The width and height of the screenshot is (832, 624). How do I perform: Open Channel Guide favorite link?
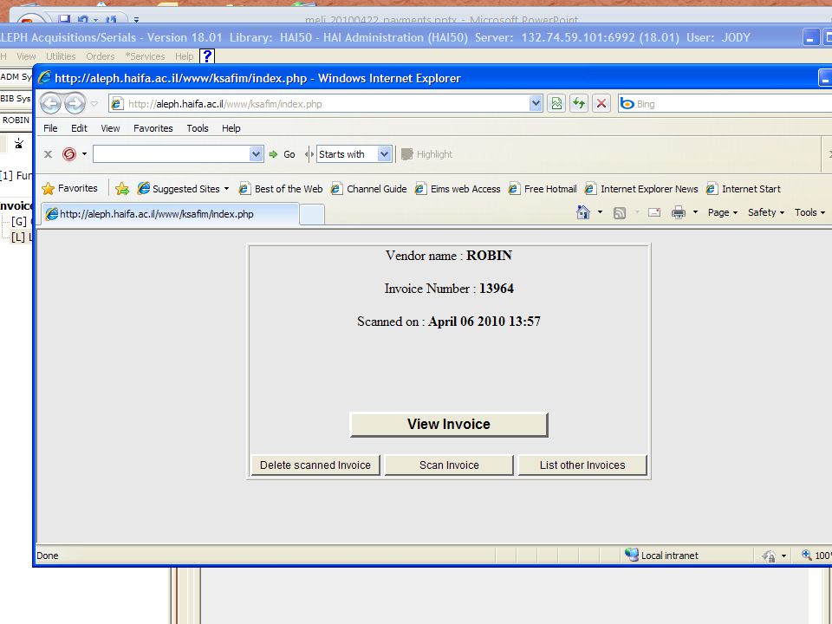[x=369, y=189]
